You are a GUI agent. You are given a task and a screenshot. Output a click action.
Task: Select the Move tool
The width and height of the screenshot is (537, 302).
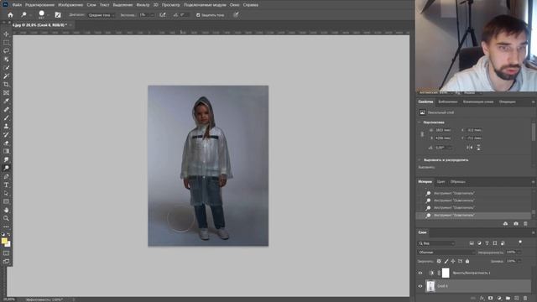tap(6, 34)
